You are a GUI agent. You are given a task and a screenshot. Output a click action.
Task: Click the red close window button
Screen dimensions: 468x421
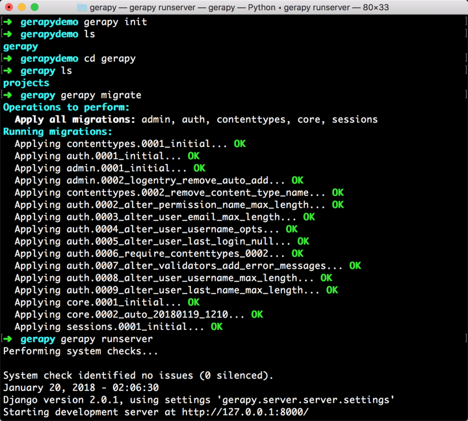click(x=9, y=7)
